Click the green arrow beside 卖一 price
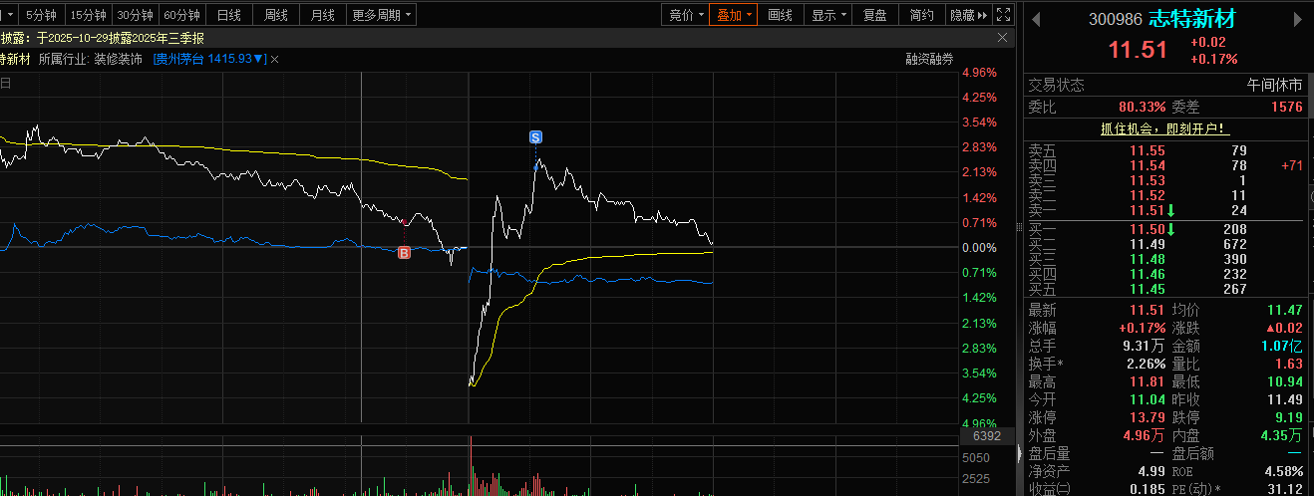 [1171, 210]
